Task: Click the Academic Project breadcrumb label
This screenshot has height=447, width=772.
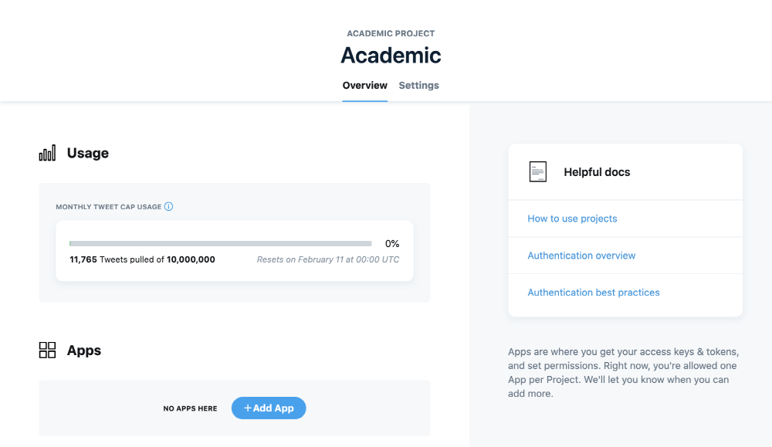Action: (x=391, y=33)
